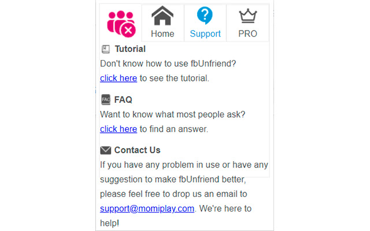Switch to the Home tab label
The height and width of the screenshot is (231, 370).
162,33
